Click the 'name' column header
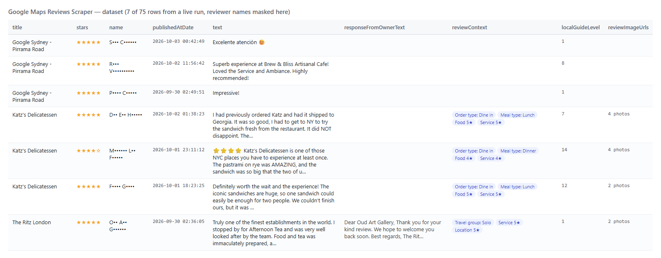This screenshot has height=258, width=661. pos(116,28)
